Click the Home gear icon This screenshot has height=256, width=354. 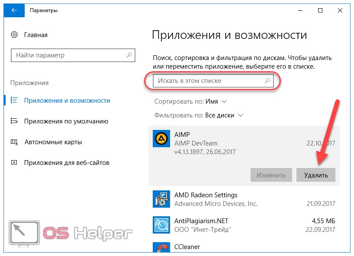pos(14,35)
